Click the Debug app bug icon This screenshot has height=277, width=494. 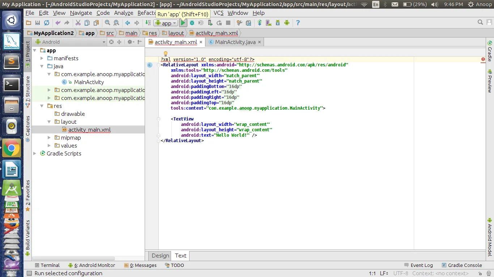192,23
